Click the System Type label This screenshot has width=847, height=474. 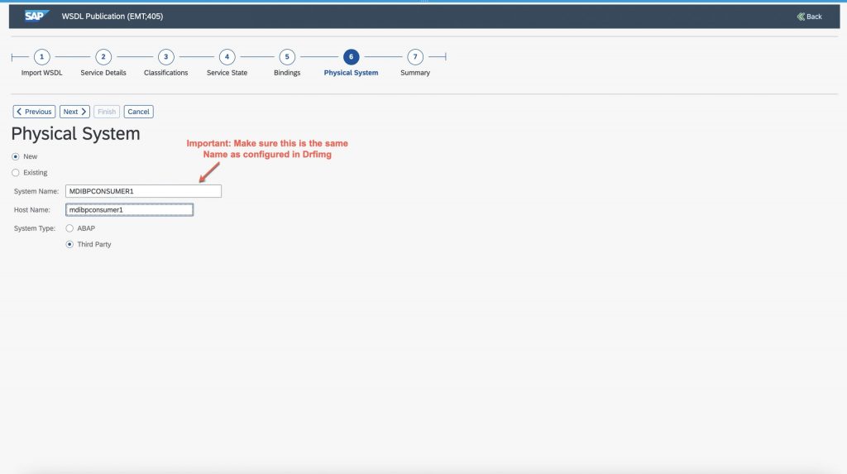pyautogui.click(x=35, y=228)
